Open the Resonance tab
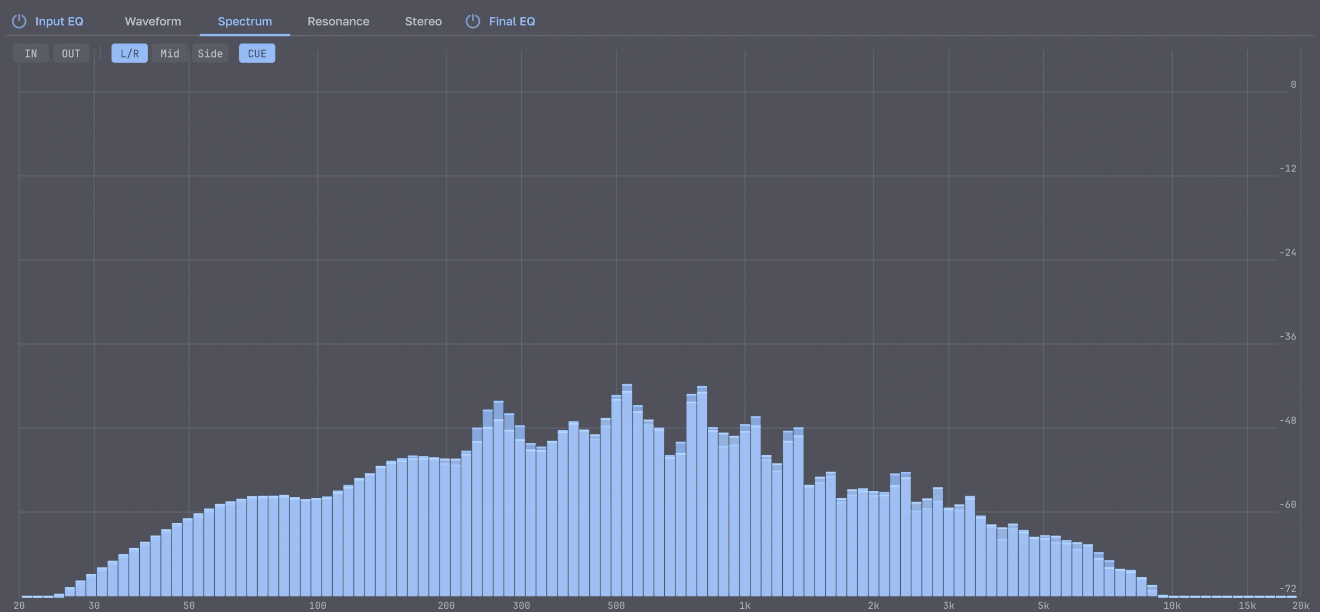This screenshot has width=1320, height=612. tap(339, 21)
